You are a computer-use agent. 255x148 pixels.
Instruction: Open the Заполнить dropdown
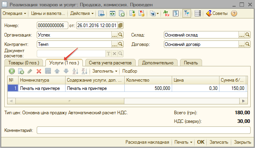point(105,71)
